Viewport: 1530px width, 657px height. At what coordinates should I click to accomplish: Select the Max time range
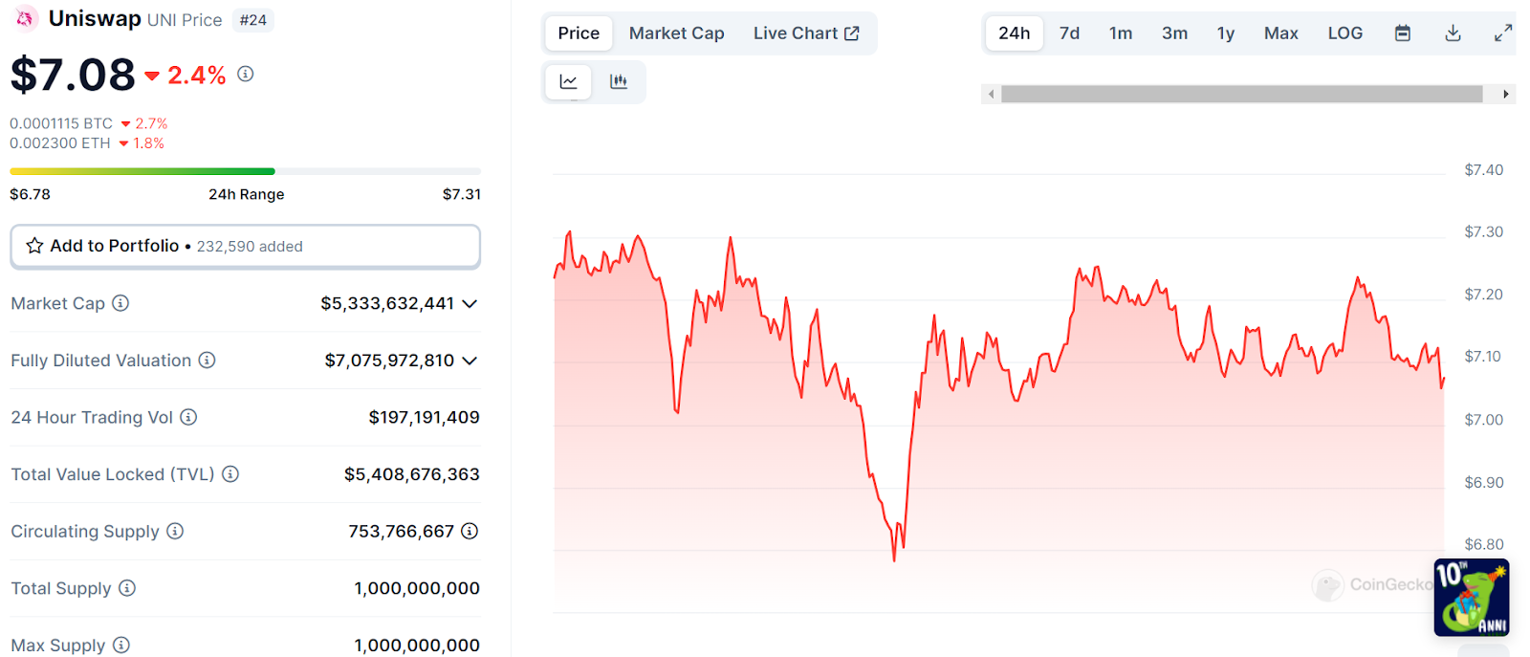[1281, 33]
